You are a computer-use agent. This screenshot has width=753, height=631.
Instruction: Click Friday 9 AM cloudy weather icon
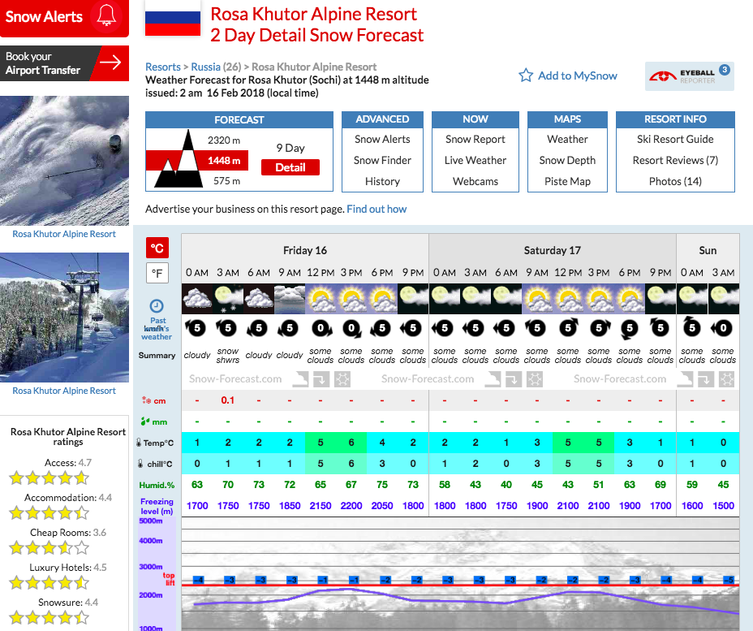pos(290,299)
